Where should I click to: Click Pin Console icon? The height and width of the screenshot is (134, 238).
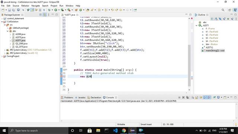point(214,98)
